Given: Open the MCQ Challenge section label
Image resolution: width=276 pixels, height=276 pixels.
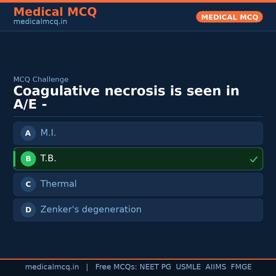Looking at the screenshot, I should tap(41, 79).
